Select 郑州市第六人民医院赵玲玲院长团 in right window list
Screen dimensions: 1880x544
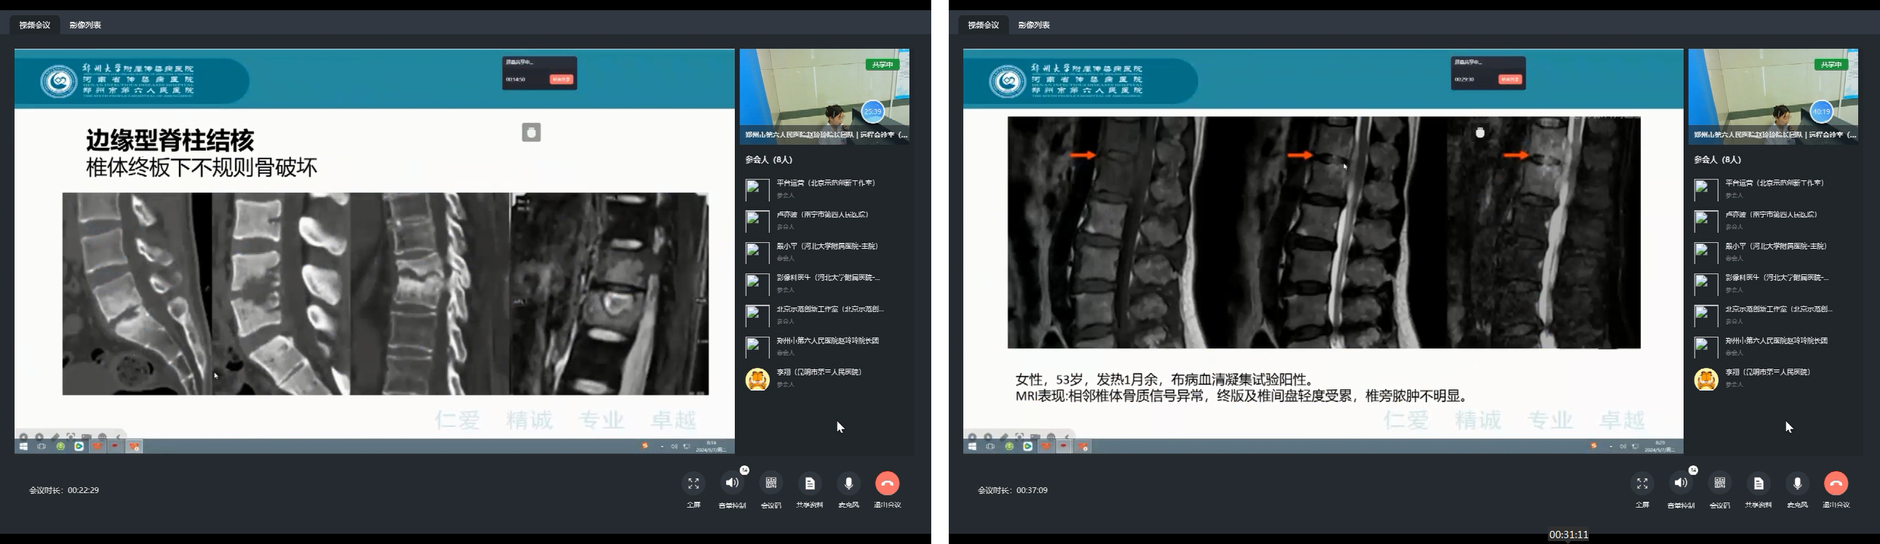(x=1773, y=346)
